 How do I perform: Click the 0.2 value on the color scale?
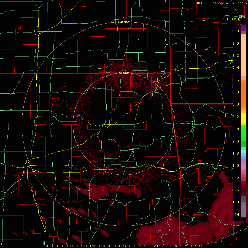click(236, 178)
